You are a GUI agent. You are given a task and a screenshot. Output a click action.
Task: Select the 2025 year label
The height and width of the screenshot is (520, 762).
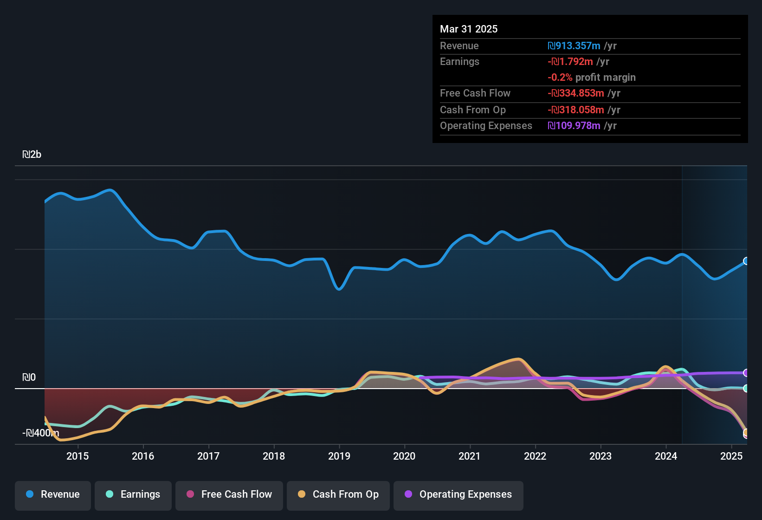coord(732,456)
